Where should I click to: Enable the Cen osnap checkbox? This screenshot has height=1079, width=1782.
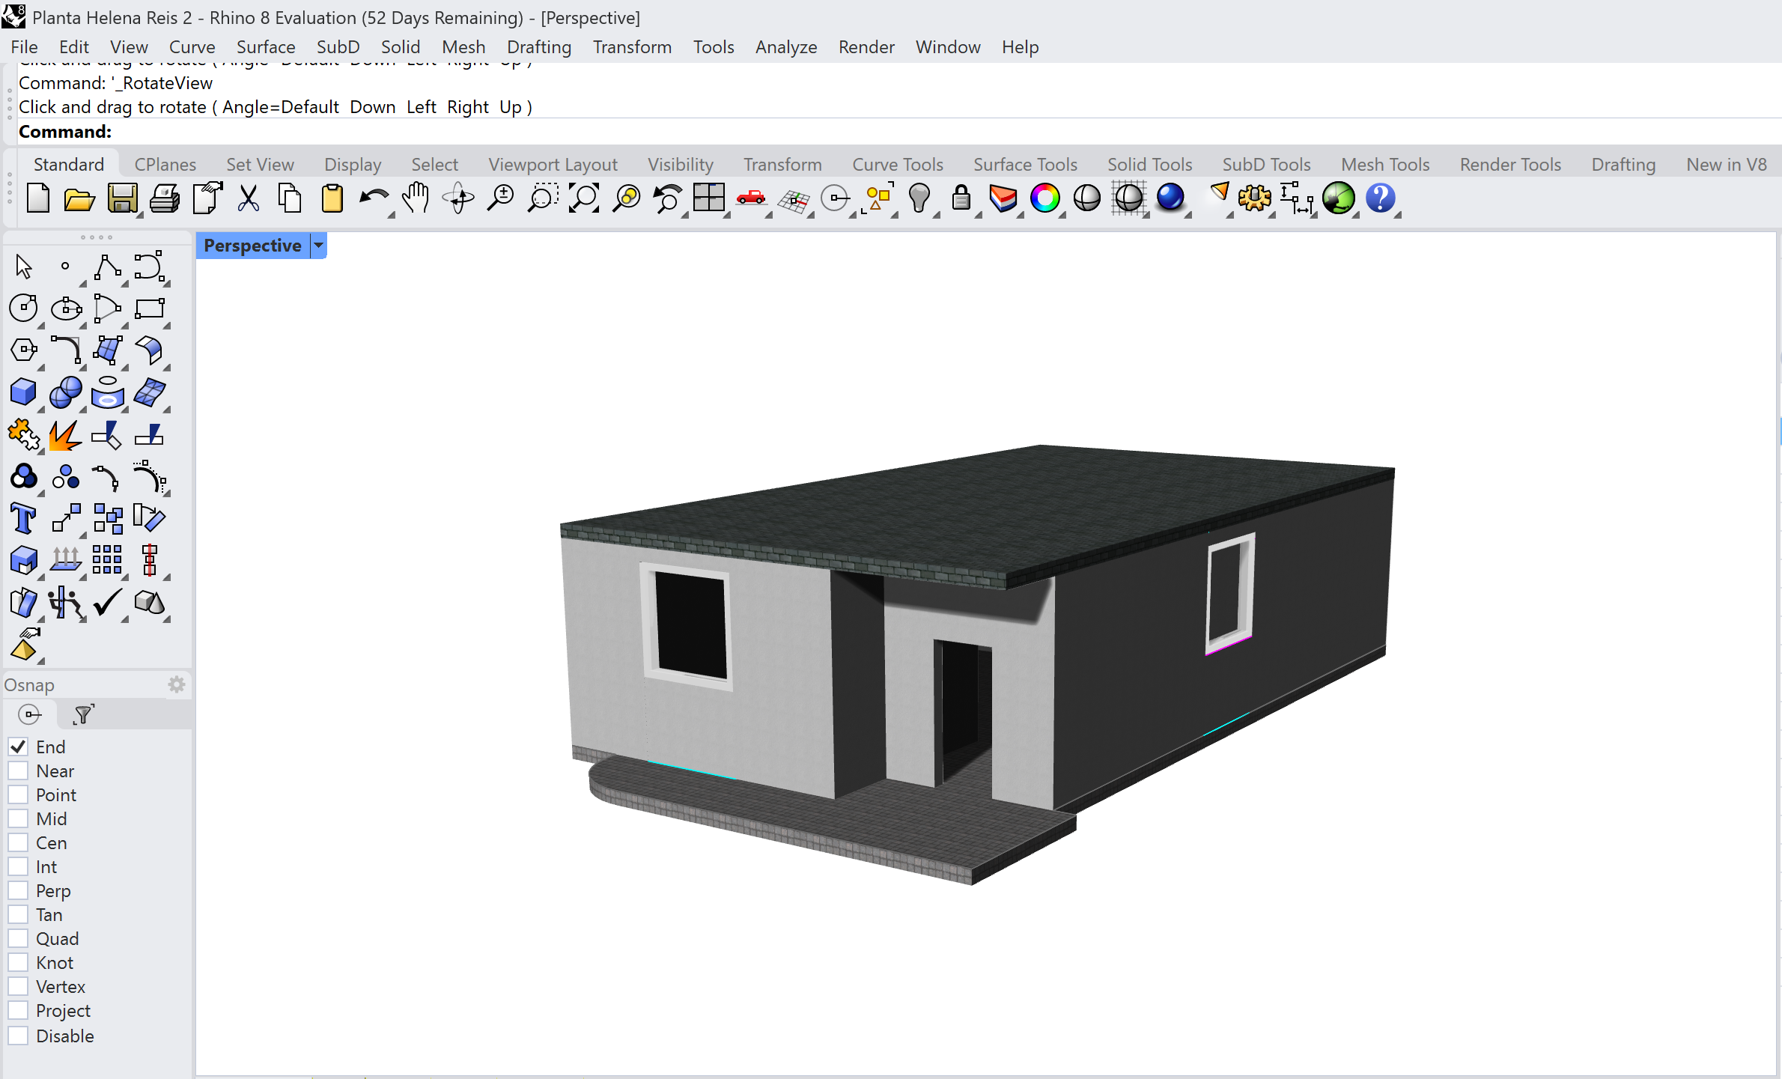click(19, 842)
